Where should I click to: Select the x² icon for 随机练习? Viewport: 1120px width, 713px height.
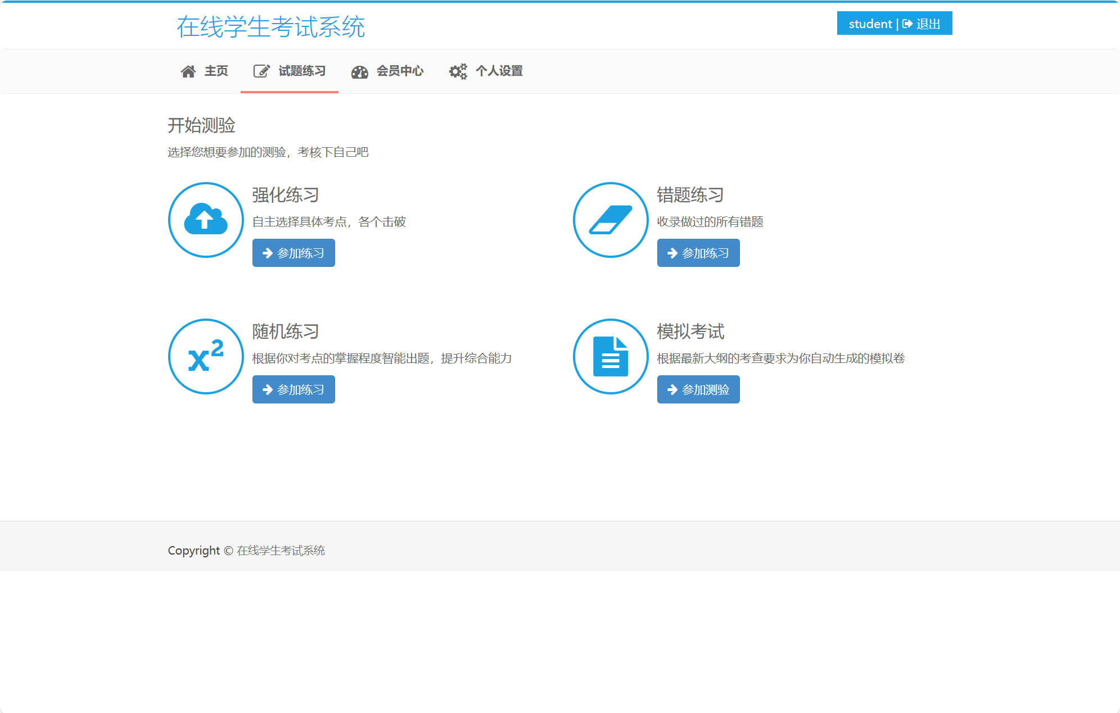click(205, 357)
